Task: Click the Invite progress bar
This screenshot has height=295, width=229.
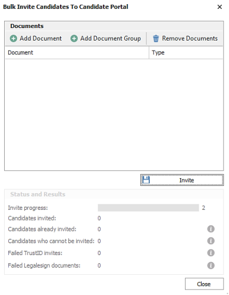Action: 148,208
